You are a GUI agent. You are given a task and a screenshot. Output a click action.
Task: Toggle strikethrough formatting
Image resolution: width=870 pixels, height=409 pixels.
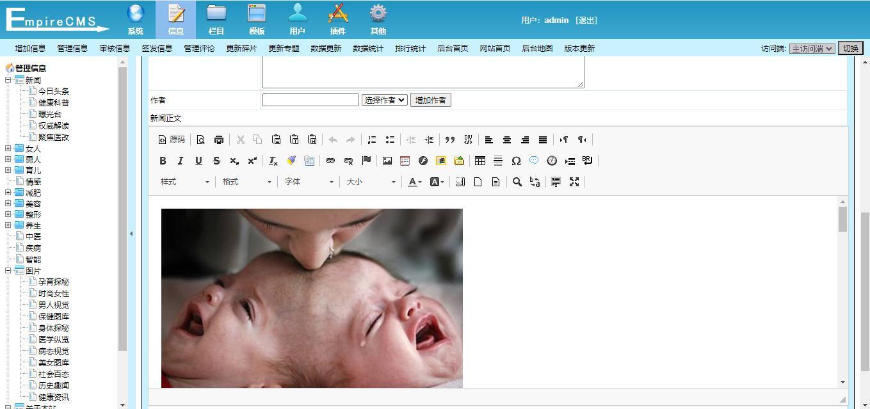coord(216,161)
